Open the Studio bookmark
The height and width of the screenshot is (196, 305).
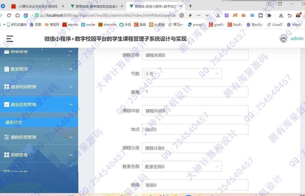235,24
